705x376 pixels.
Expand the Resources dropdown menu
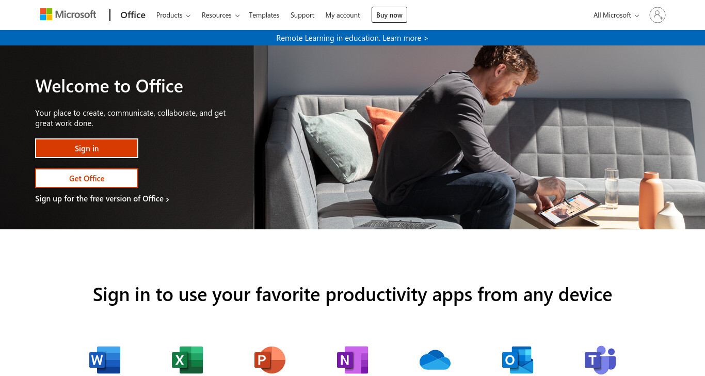(x=220, y=15)
